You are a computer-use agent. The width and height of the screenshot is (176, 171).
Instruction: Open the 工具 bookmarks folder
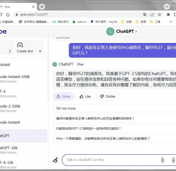tap(155, 22)
